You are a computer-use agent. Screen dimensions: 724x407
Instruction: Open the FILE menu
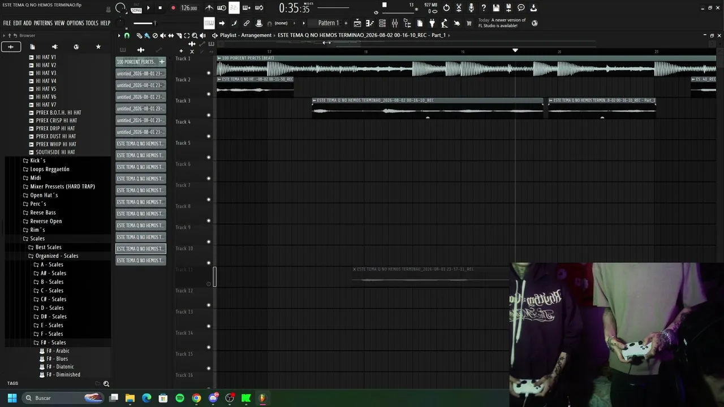coord(7,23)
